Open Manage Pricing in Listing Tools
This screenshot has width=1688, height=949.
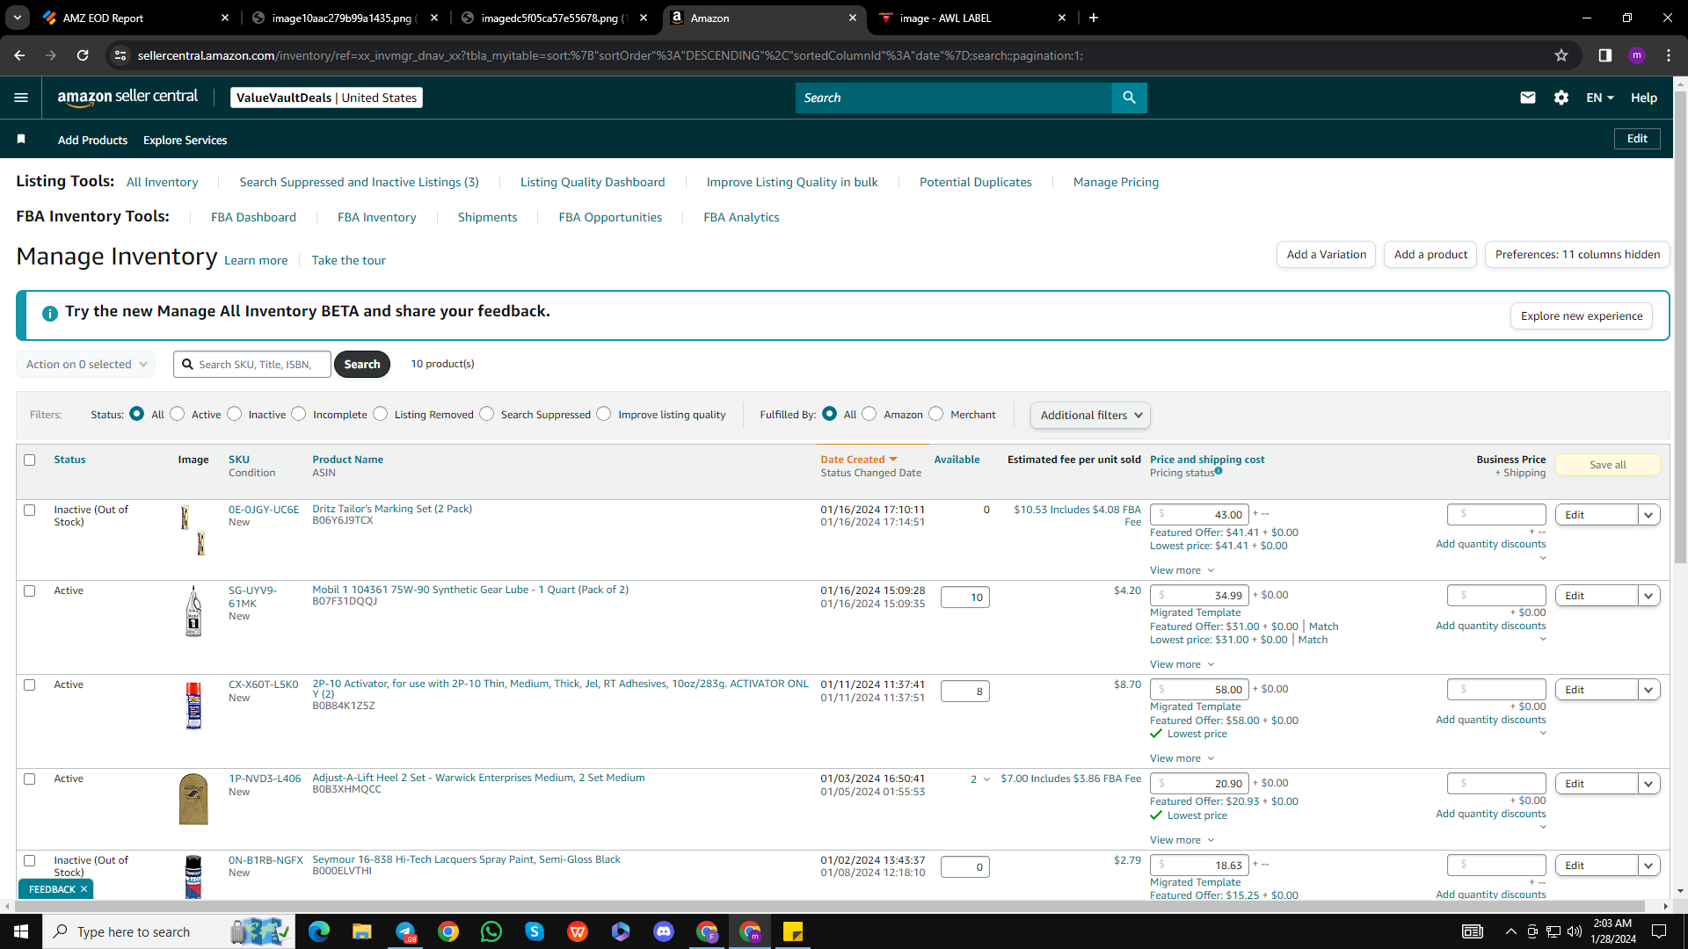(1116, 182)
